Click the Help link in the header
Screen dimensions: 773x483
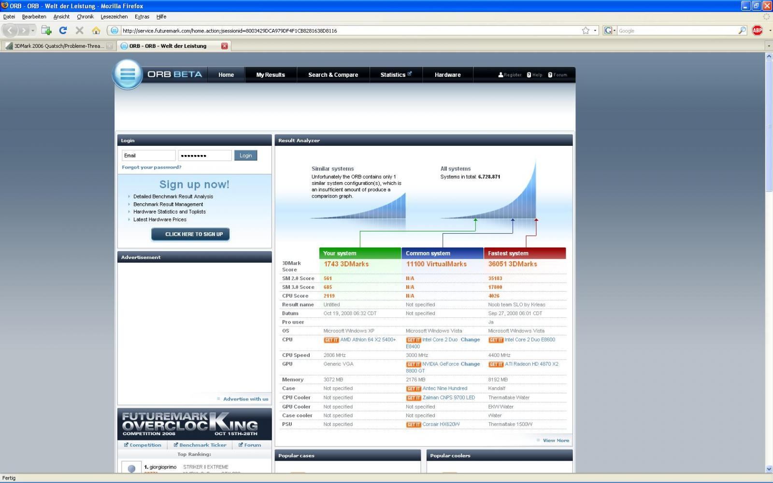coord(534,75)
